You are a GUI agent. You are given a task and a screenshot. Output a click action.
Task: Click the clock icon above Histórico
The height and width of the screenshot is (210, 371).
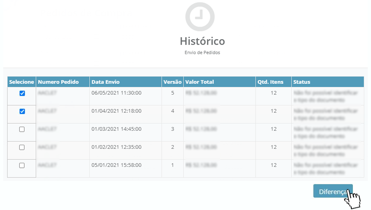[x=200, y=17]
